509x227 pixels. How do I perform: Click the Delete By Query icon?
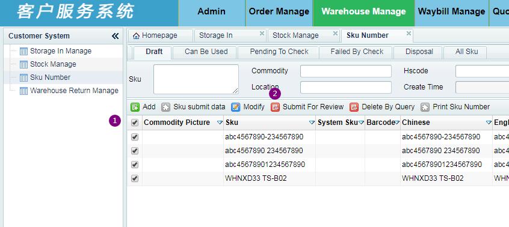(354, 107)
